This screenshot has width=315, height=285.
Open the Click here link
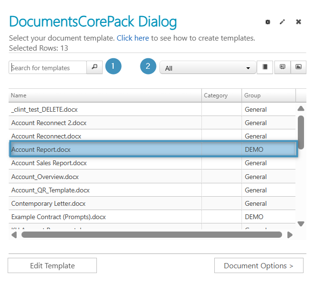(x=133, y=38)
